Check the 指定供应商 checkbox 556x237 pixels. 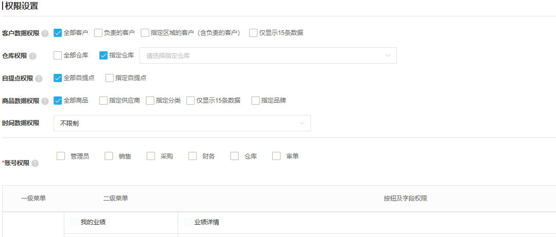(x=103, y=101)
